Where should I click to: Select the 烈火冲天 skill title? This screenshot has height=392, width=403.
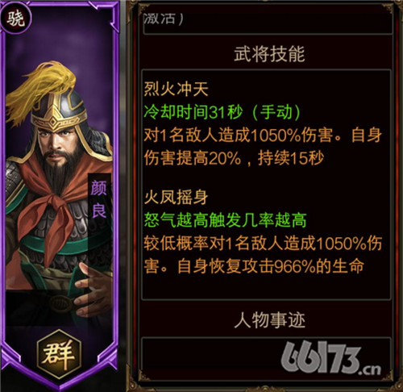click(x=177, y=89)
